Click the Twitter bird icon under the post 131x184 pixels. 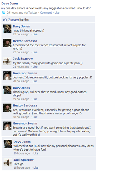click(4, 13)
